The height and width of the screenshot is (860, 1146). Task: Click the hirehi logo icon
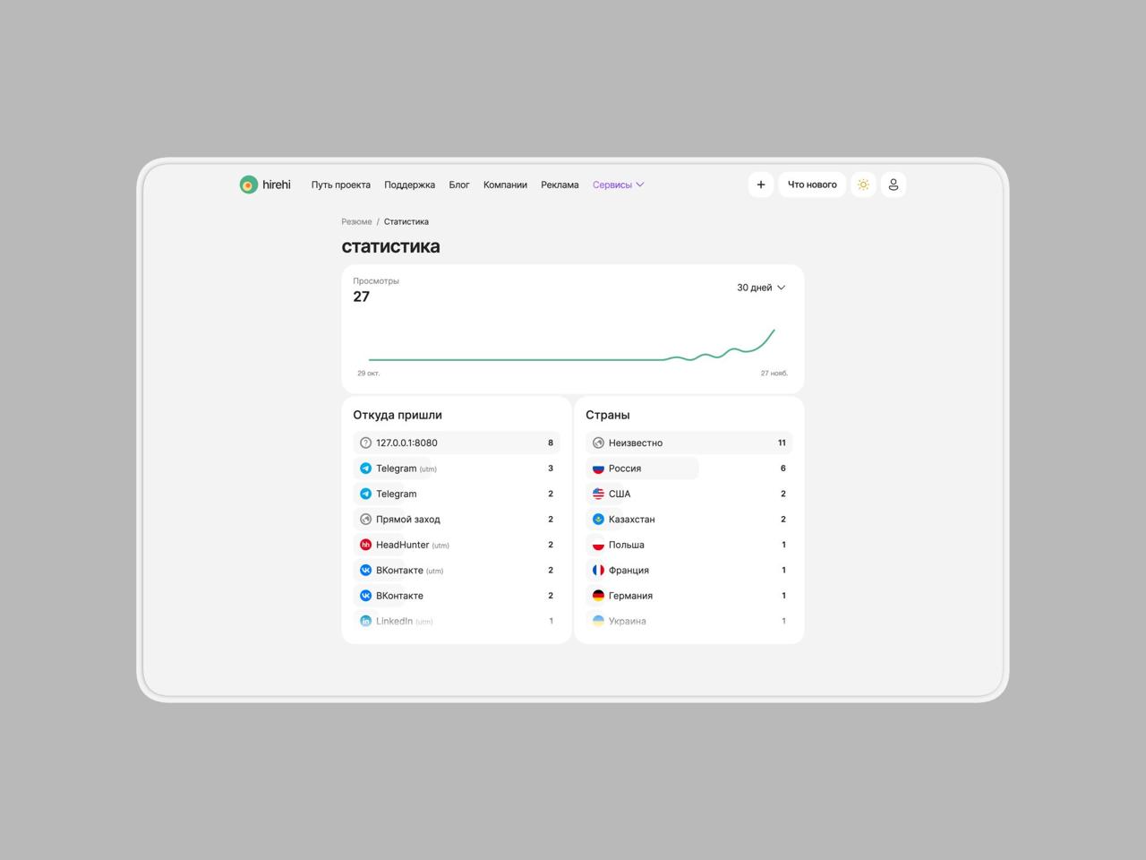pyautogui.click(x=248, y=185)
